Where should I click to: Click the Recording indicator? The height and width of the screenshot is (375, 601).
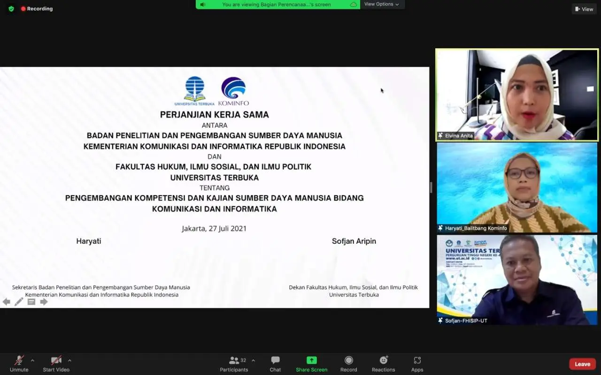point(37,8)
